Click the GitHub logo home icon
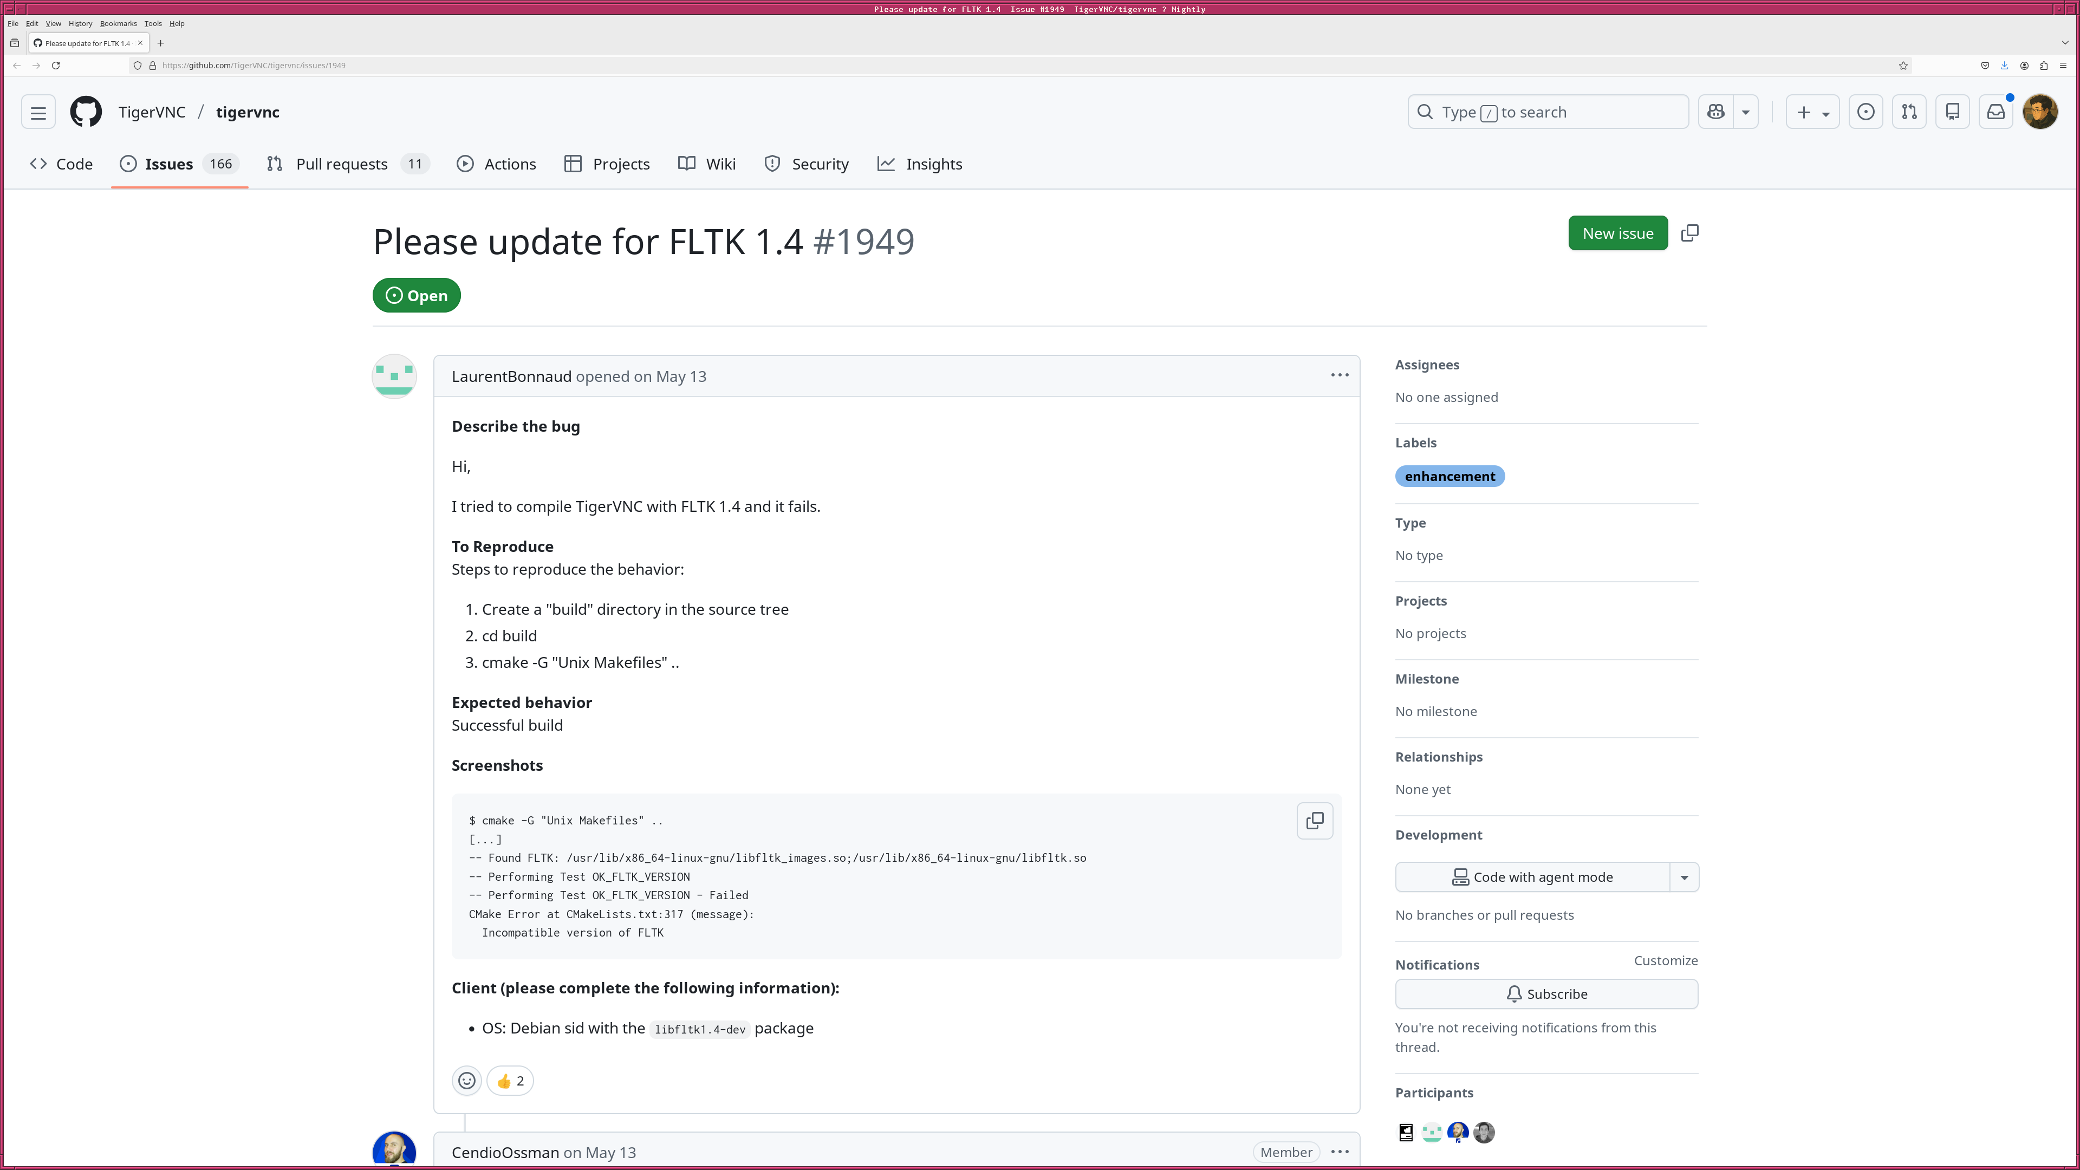The width and height of the screenshot is (2080, 1170). click(x=86, y=112)
